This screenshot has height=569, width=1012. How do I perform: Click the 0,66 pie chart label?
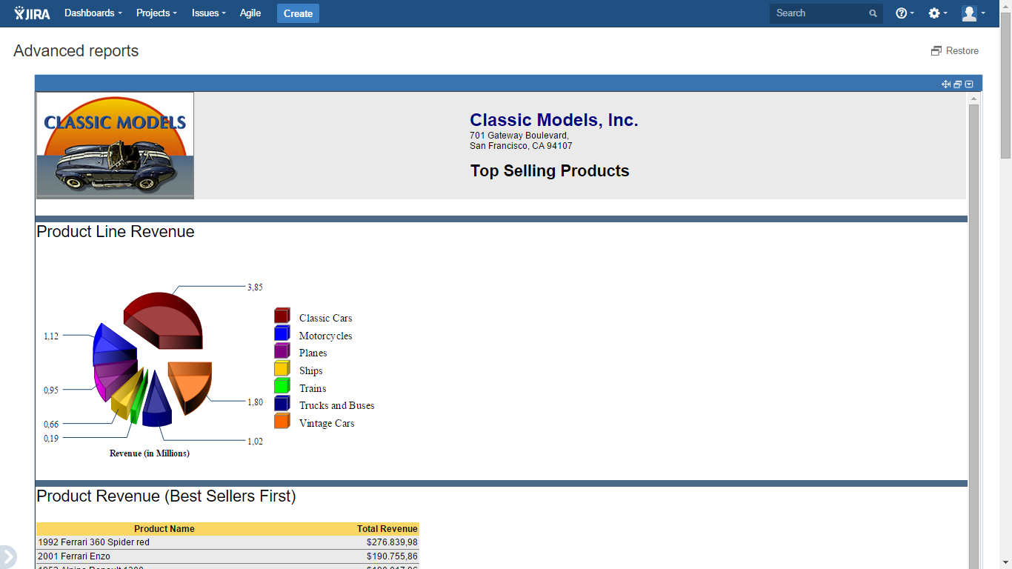point(51,425)
